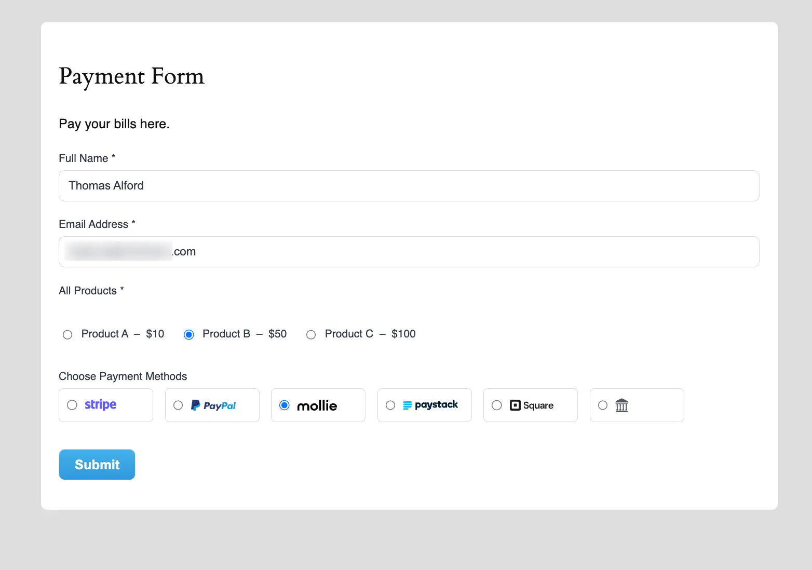Click the Payment Form heading

point(131,77)
